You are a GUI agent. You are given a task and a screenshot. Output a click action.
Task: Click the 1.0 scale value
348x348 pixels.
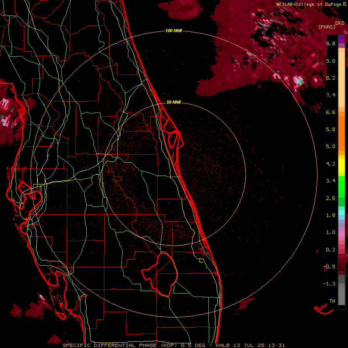tap(331, 232)
